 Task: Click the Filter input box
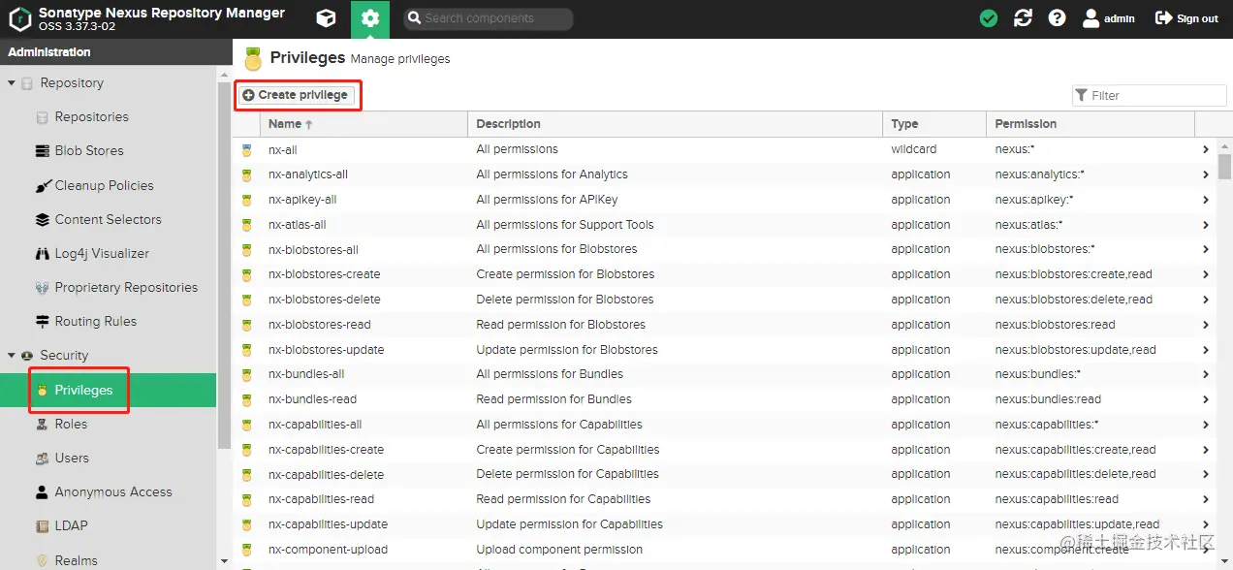(1149, 95)
